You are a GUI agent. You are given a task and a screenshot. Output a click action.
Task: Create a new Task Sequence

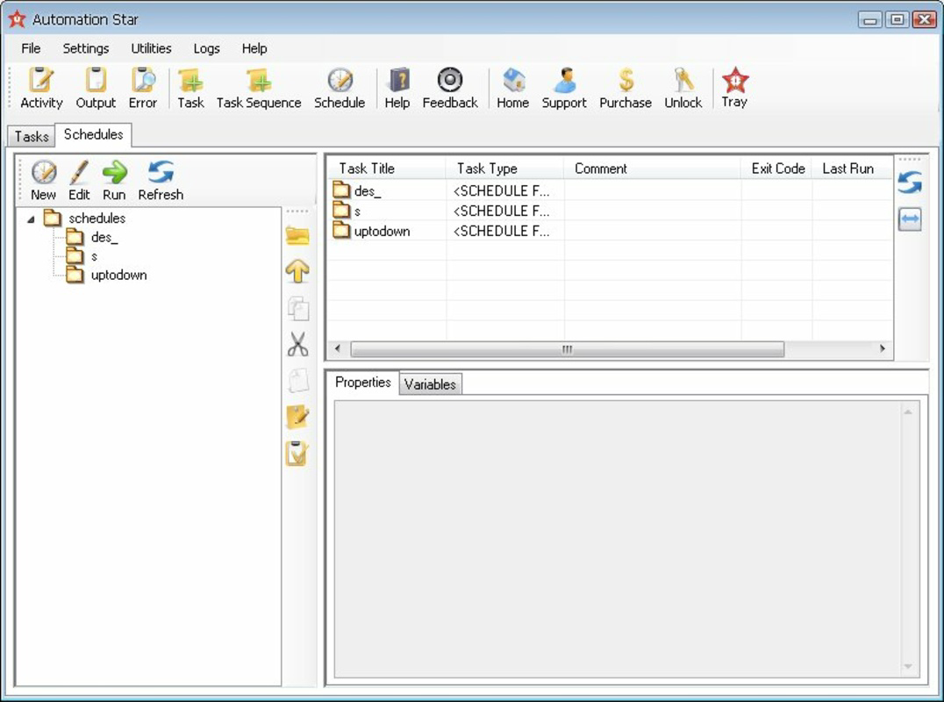tap(259, 89)
